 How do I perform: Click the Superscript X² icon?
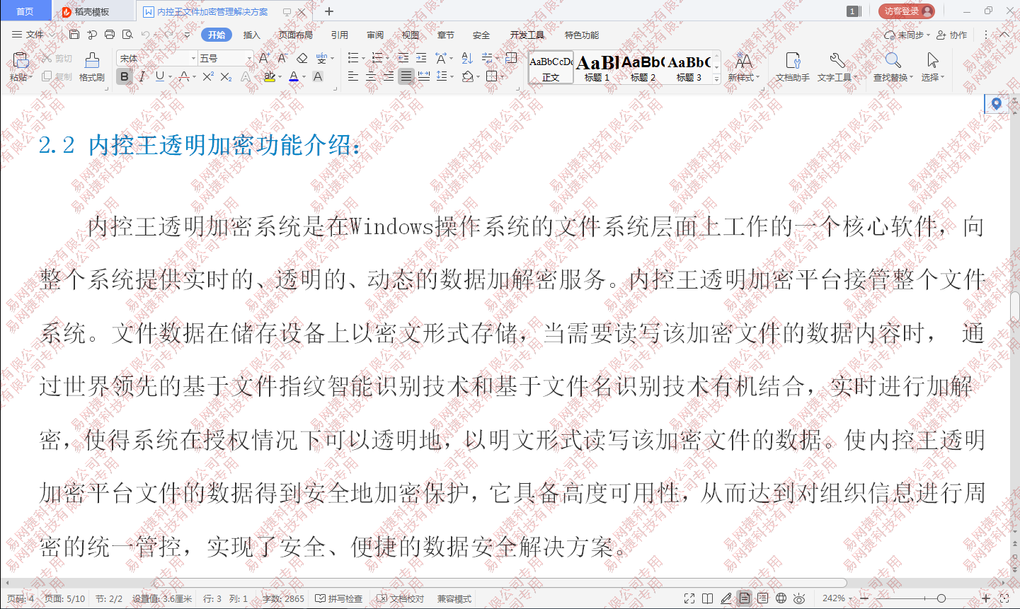(207, 76)
